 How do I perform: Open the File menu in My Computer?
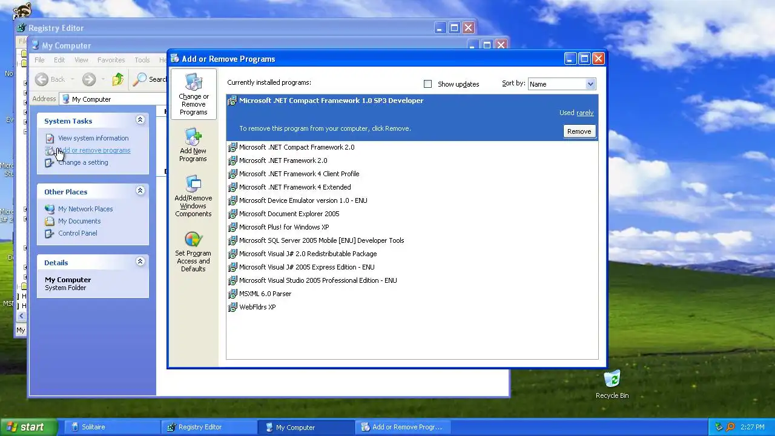coord(39,60)
